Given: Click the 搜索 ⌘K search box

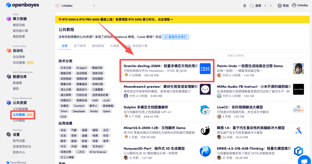Looking at the screenshot, I should 261,6.
